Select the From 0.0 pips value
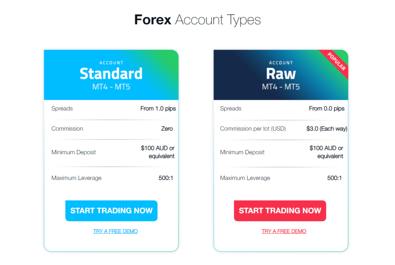This screenshot has width=395, height=265. (x=327, y=109)
